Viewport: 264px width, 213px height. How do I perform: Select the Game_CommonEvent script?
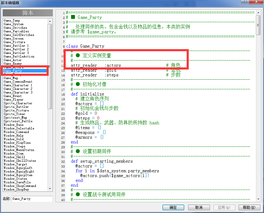[18, 81]
